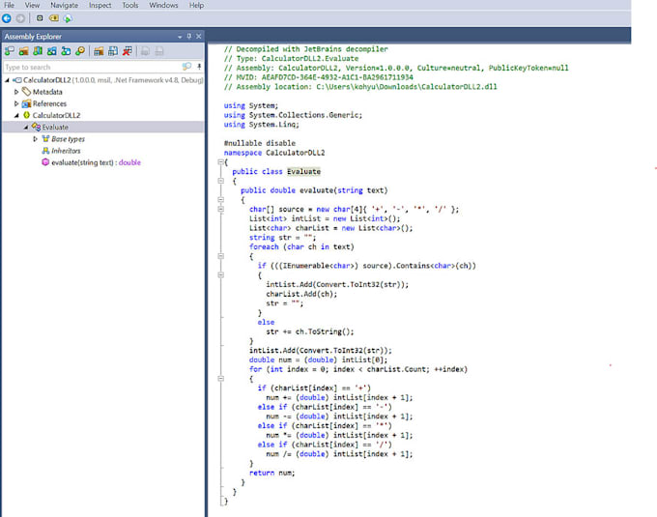Collapse the foreach loop block fold marker
The image size is (657, 517).
(x=221, y=256)
